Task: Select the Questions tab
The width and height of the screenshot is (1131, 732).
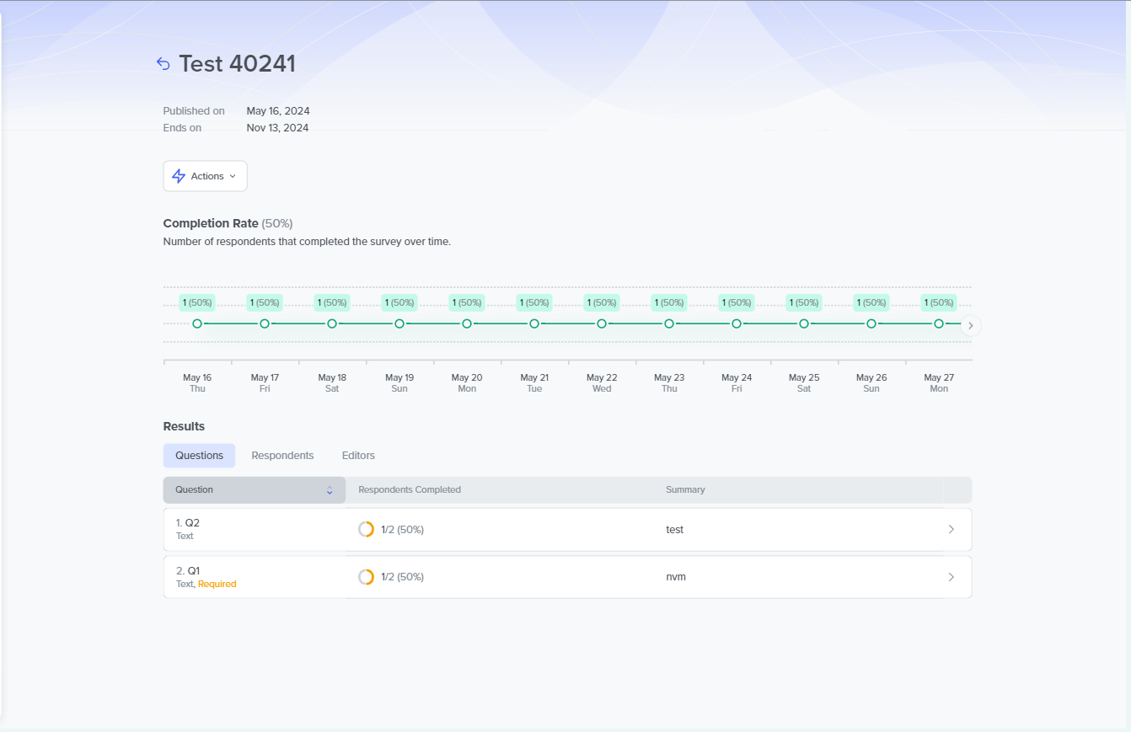Action: (x=199, y=456)
